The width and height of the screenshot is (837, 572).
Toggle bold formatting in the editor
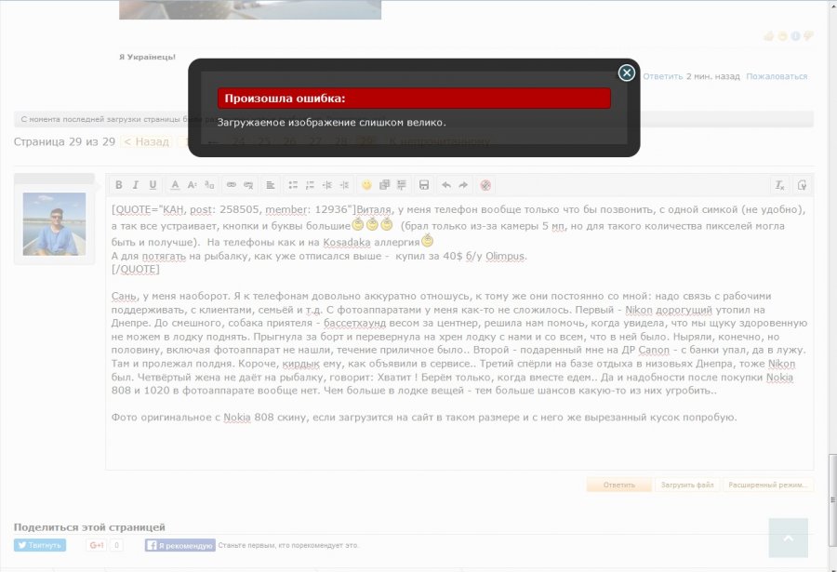118,185
